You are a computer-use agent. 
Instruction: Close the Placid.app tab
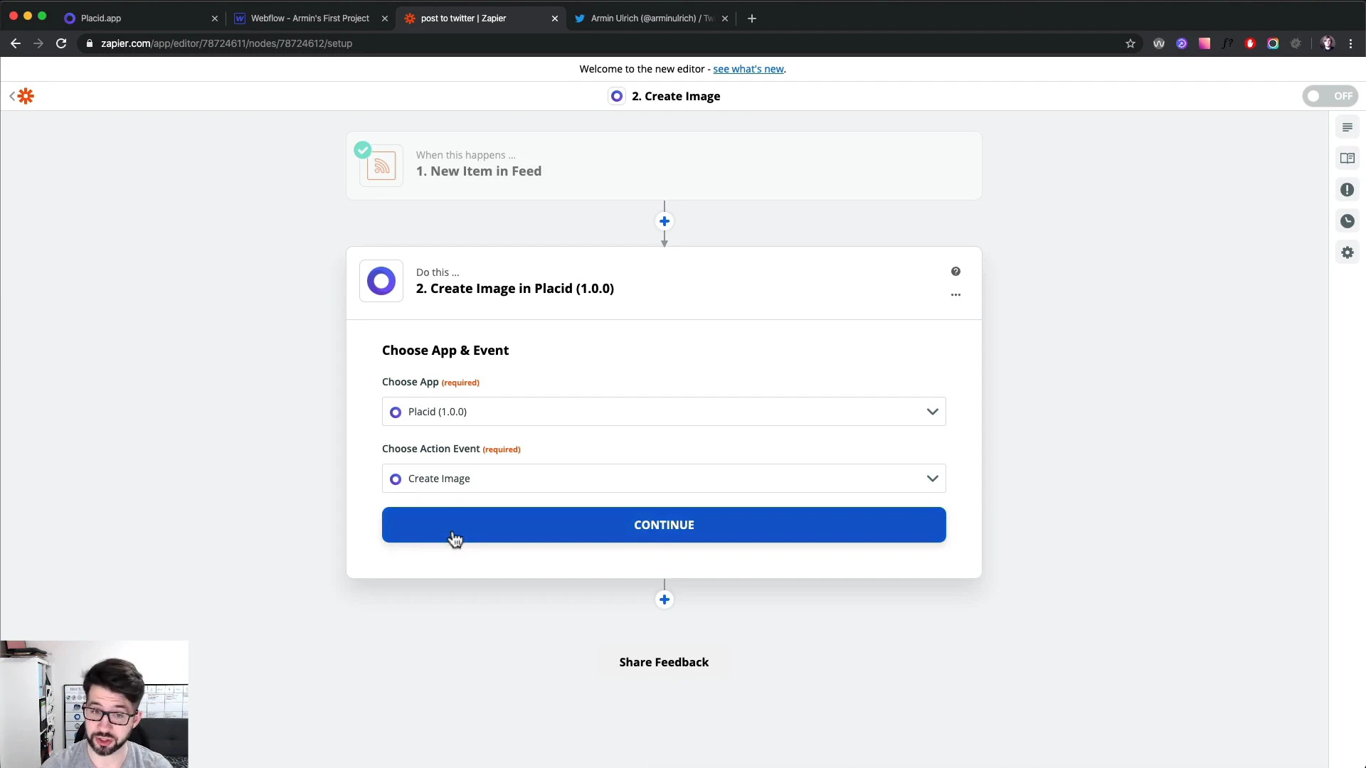coord(215,18)
